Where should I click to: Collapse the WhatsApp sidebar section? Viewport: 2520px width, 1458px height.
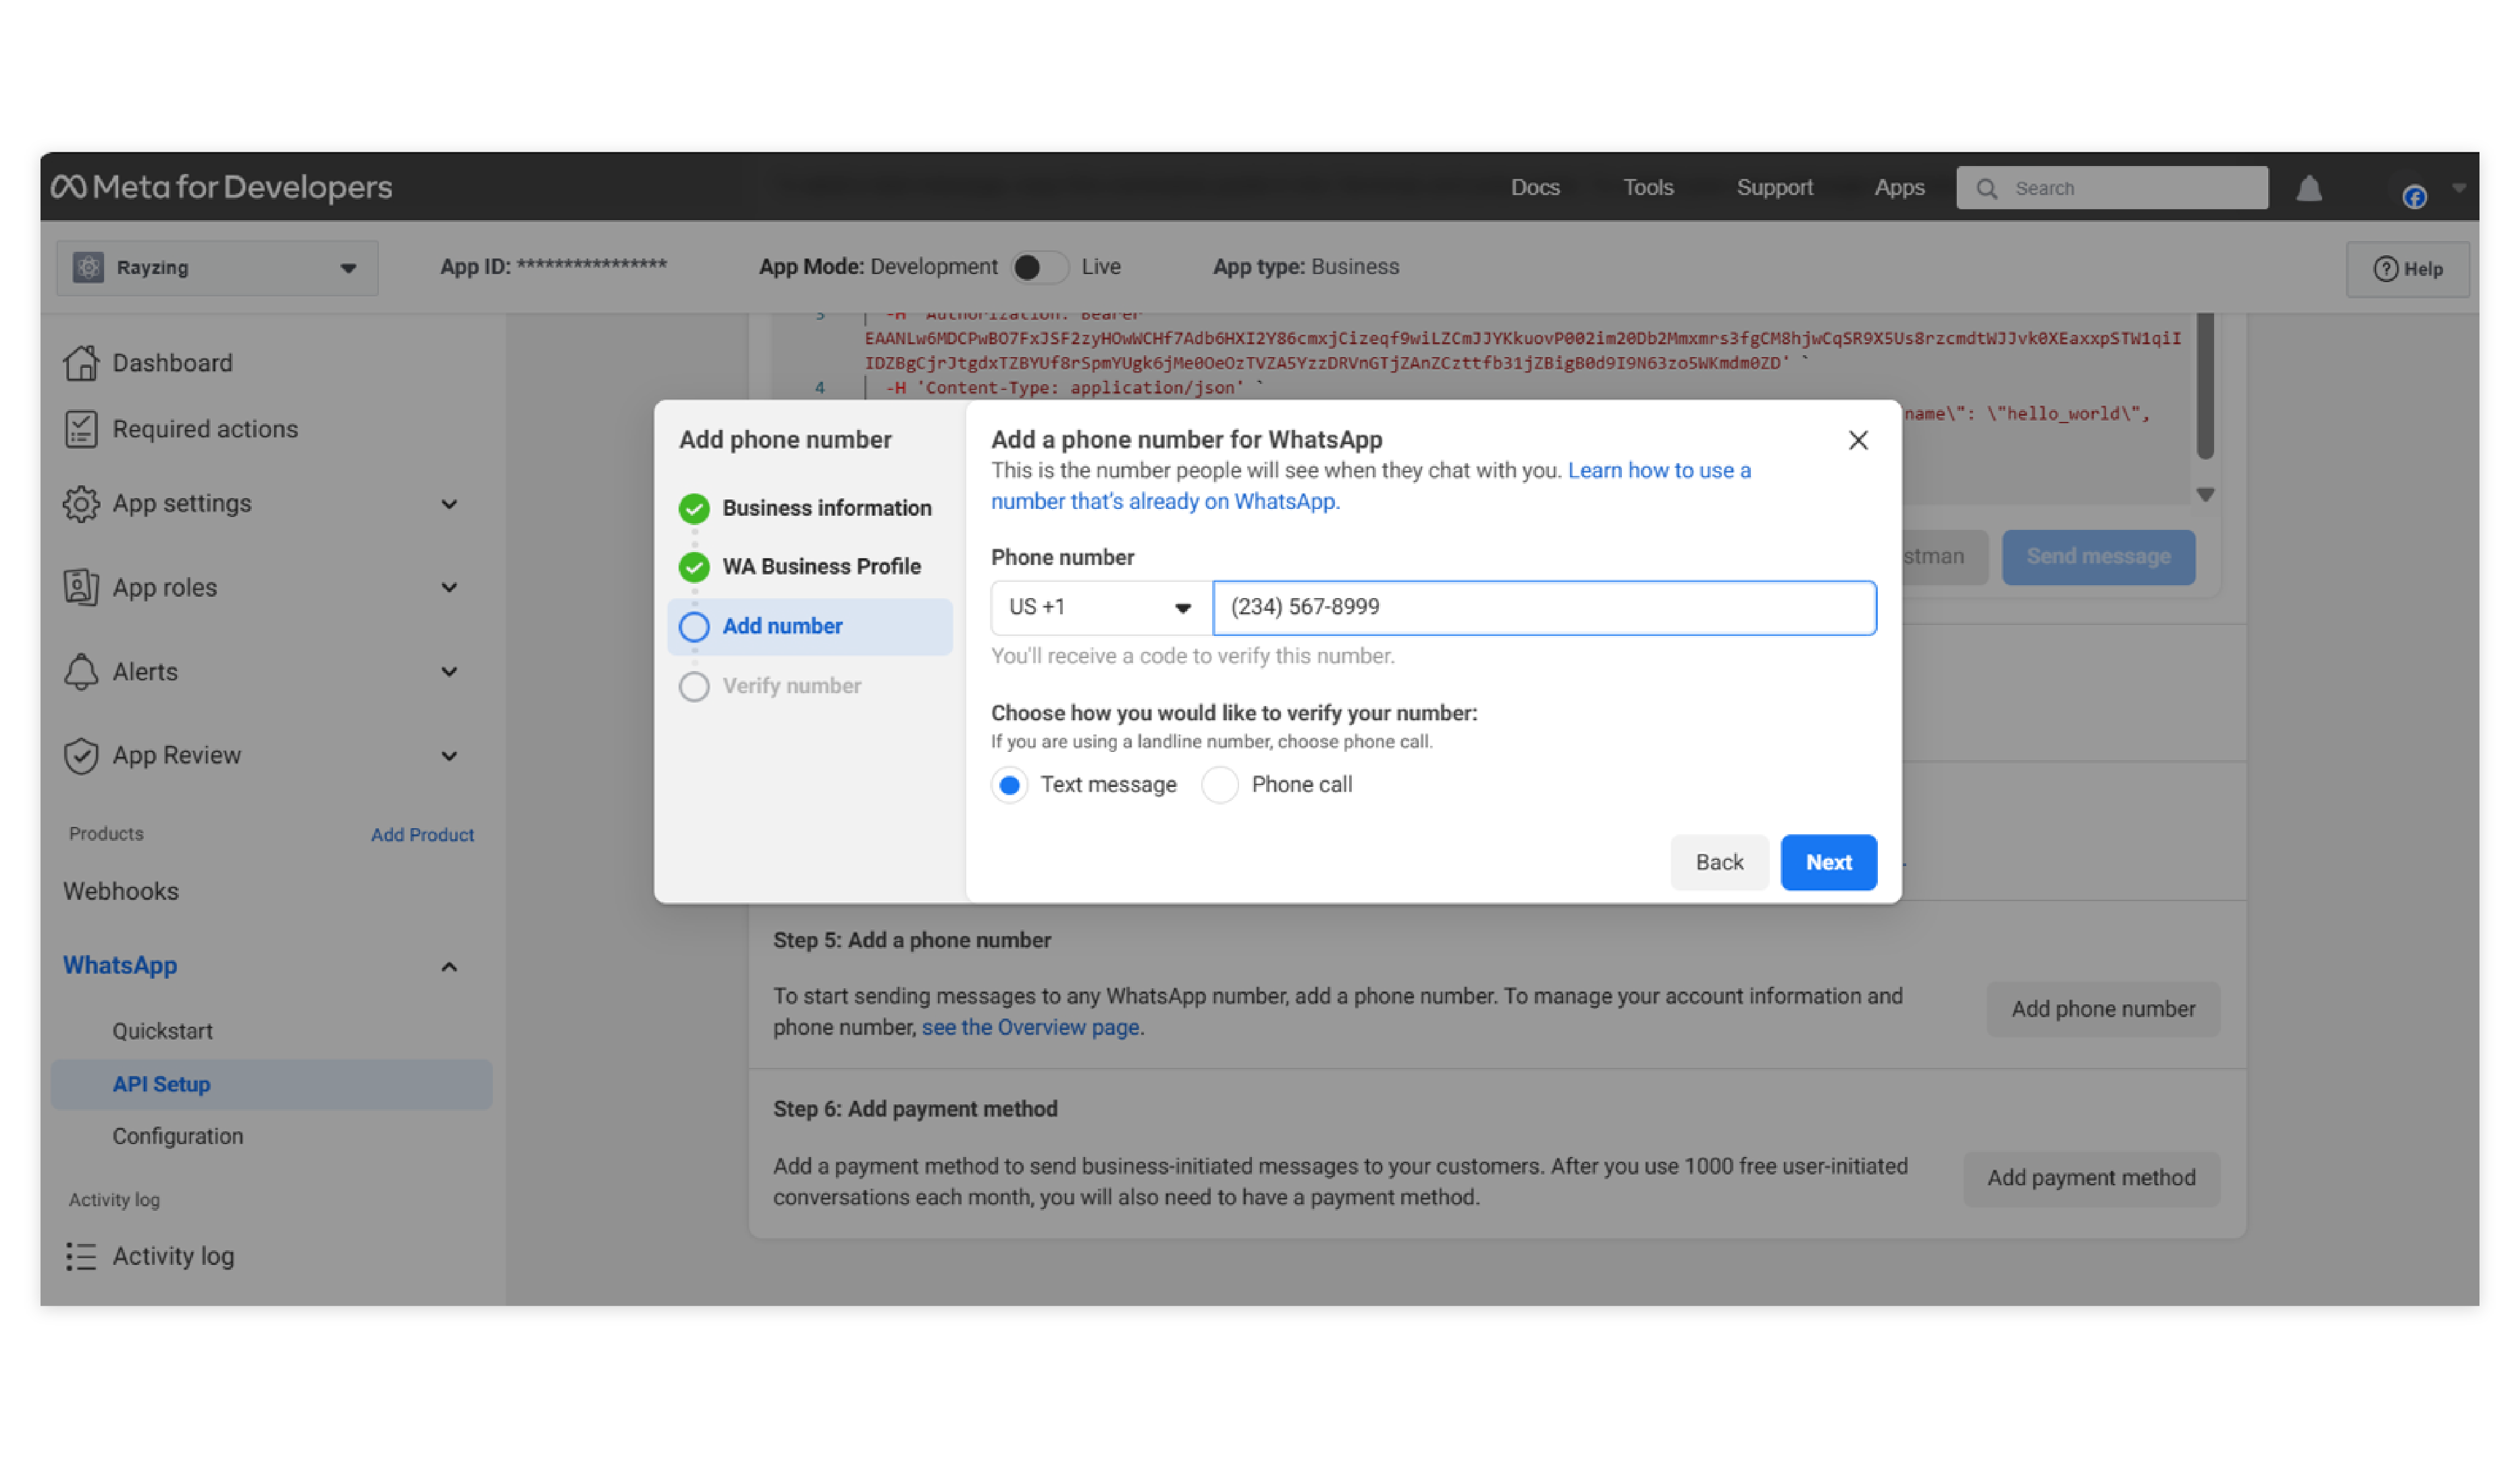tap(449, 967)
